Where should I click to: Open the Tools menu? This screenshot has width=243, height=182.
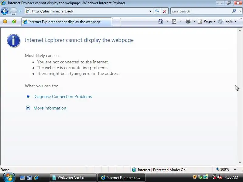227,21
